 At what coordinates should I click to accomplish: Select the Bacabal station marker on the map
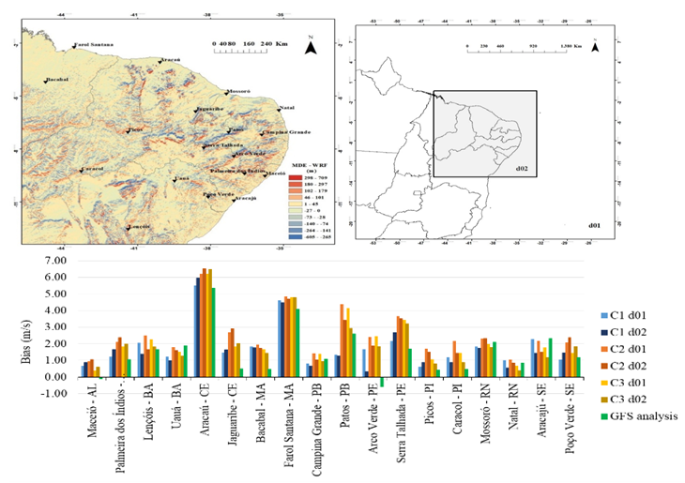(45, 82)
